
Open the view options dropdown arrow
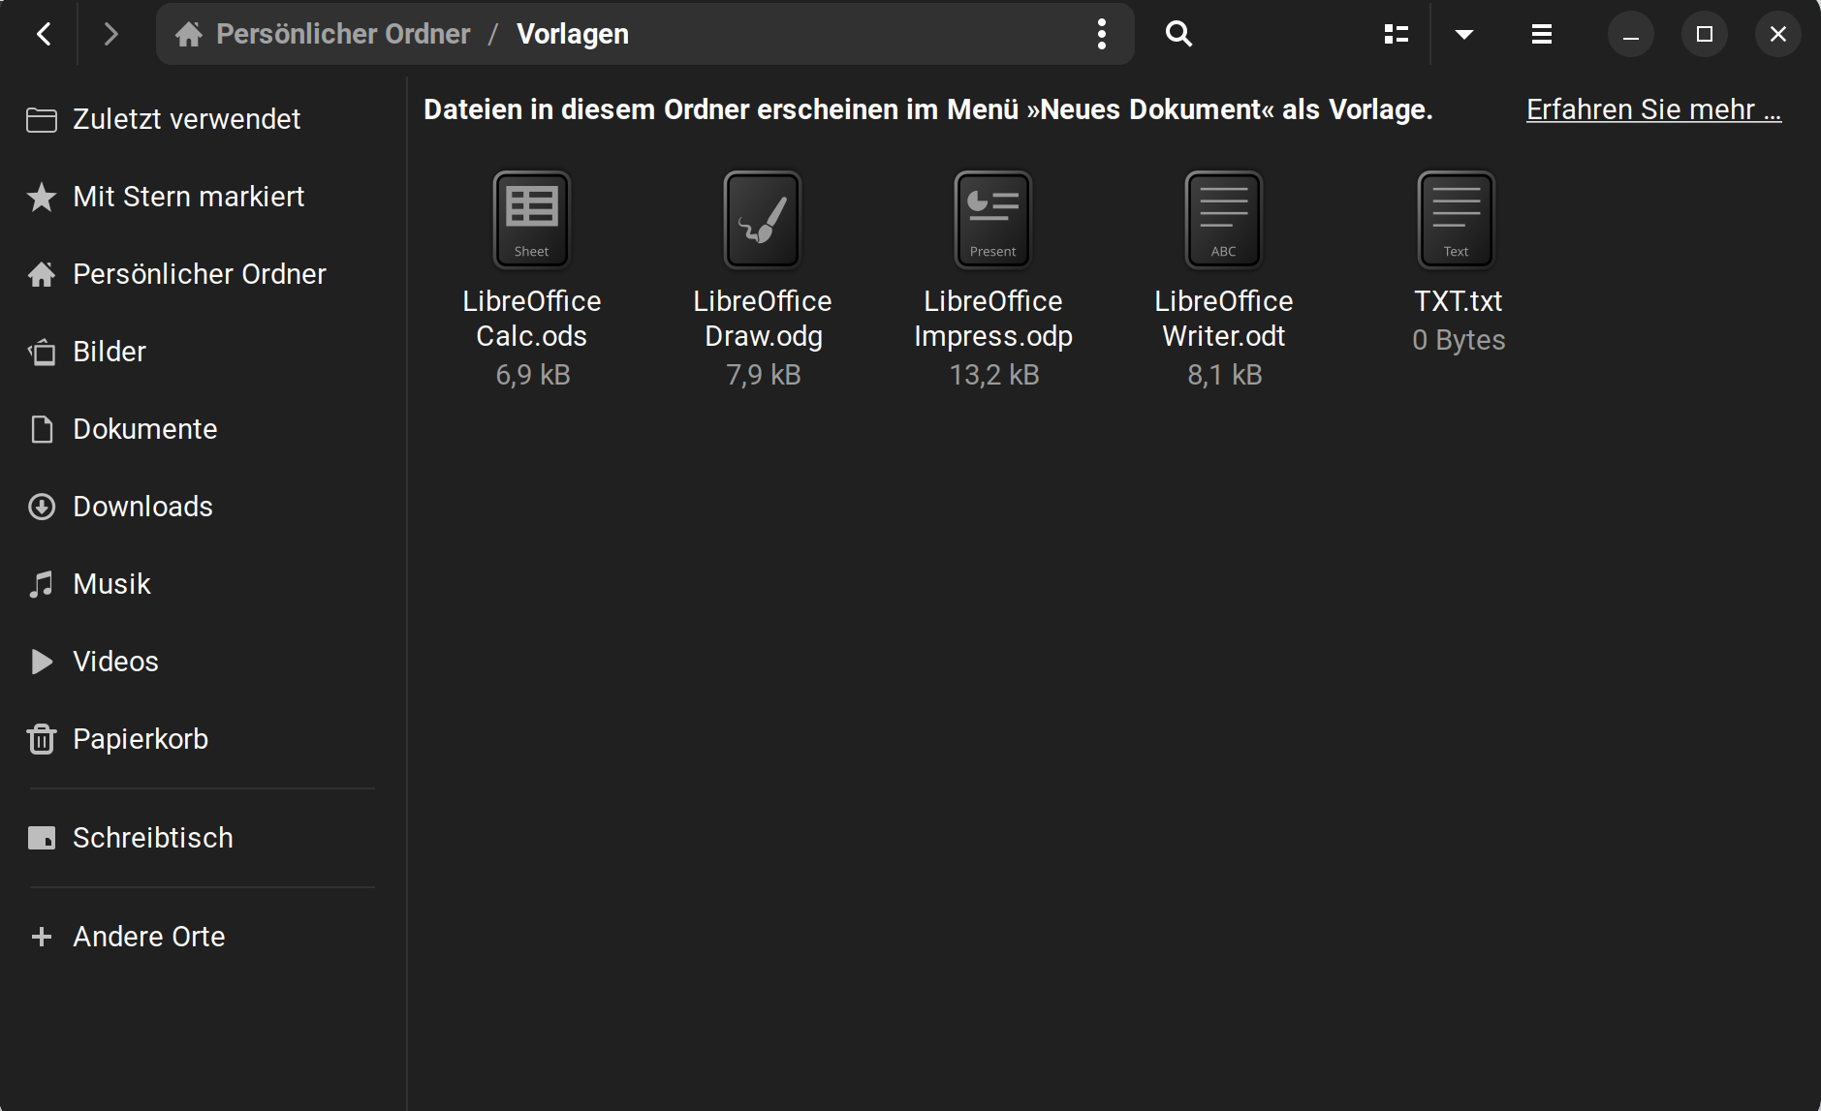(x=1464, y=34)
